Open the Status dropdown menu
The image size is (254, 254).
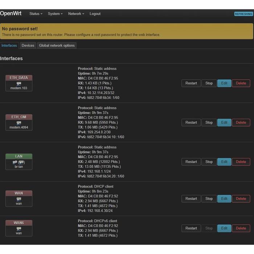pos(36,14)
